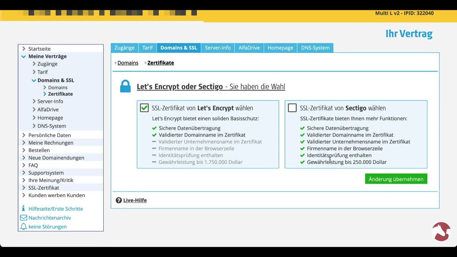Click the green Änderung übernehmen button
The height and width of the screenshot is (257, 457).
click(396, 179)
